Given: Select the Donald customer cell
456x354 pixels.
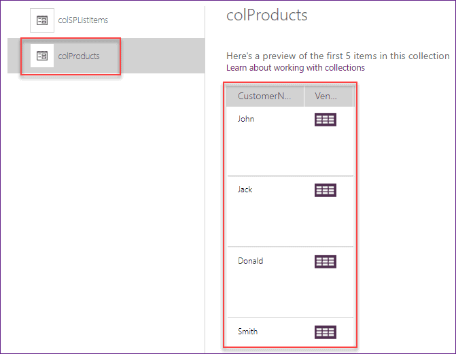Looking at the screenshot, I should (x=250, y=261).
